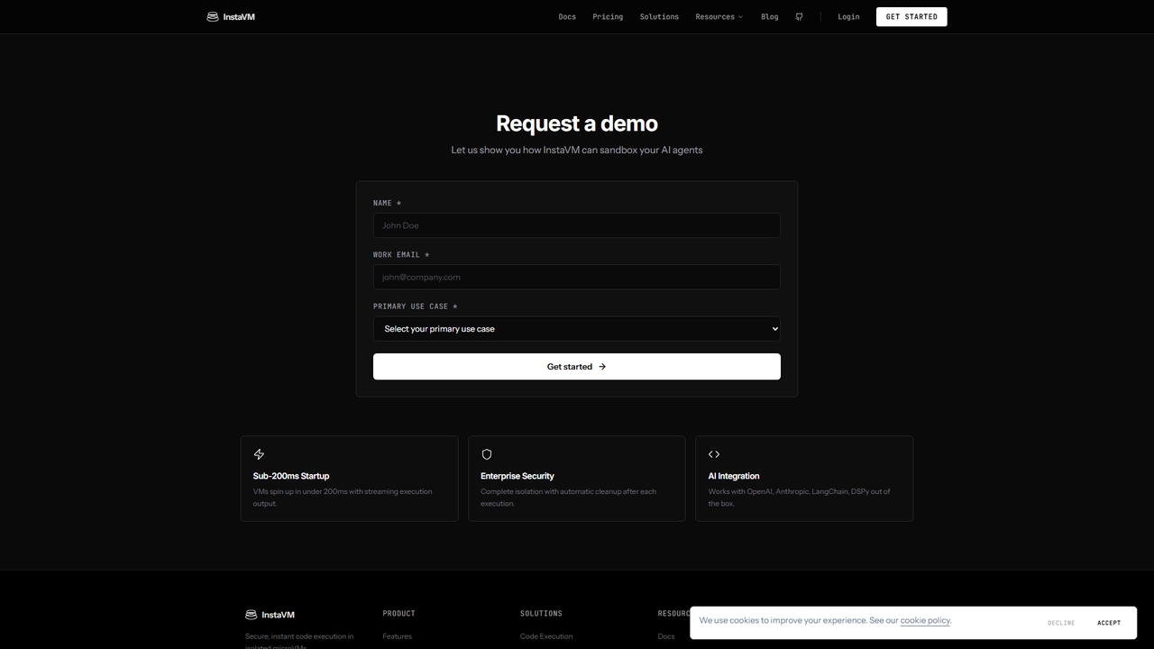
Task: Click the GET STARTED header button
Action: pyautogui.click(x=911, y=16)
